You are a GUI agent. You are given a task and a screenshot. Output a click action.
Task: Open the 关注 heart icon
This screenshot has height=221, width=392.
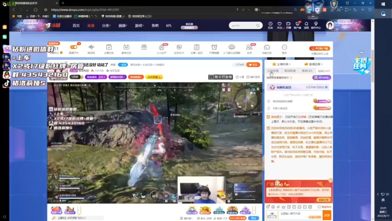(x=279, y=25)
